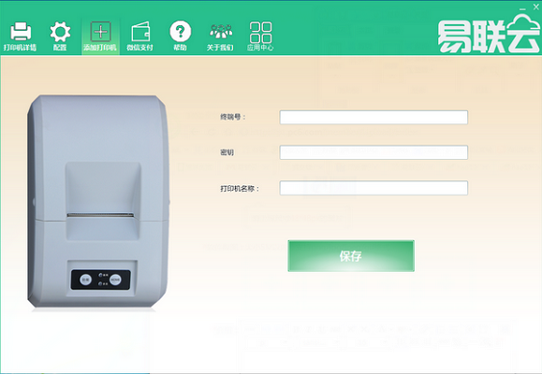
Task: Click the 微信支付 text label in toolbar
Action: click(139, 48)
